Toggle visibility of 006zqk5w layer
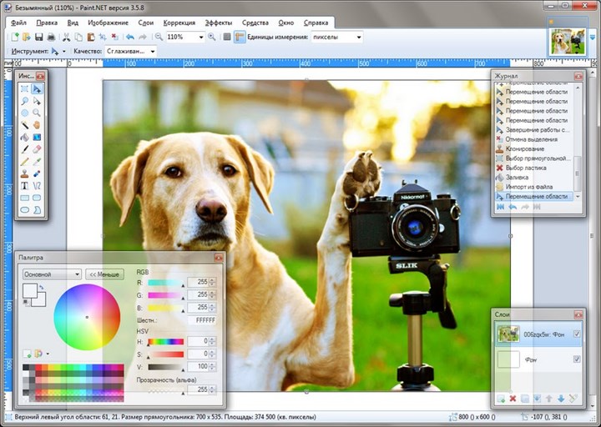This screenshot has height=427, width=601. pyautogui.click(x=577, y=334)
